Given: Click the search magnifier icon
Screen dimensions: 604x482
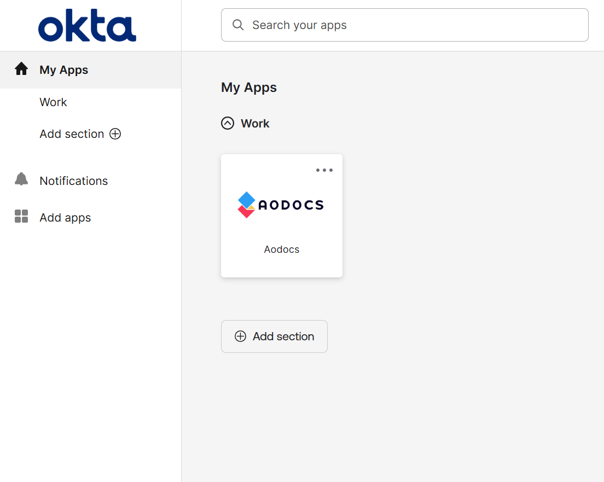Looking at the screenshot, I should coord(238,25).
